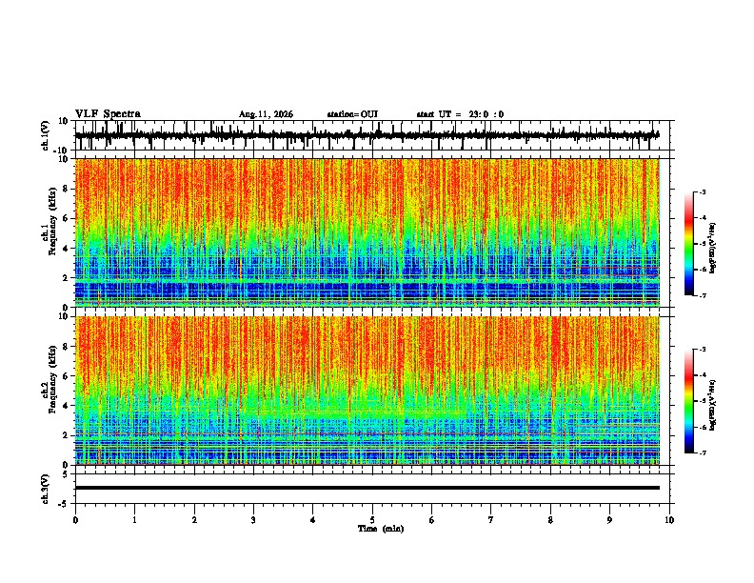Click time axis tick label "5"
Viewport: 754px width, 583px height.
pos(372,520)
